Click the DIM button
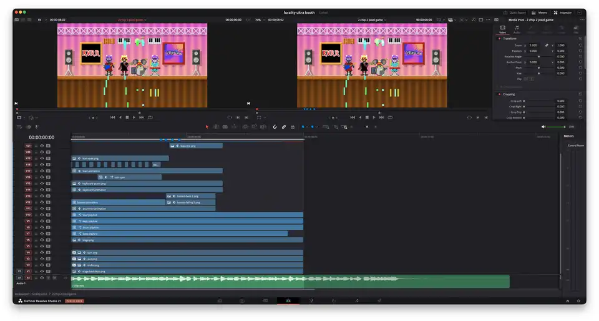This screenshot has height=321, width=599. [572, 127]
